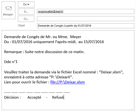
Task: Open the De sender dropdown
Action: pyautogui.click(x=26, y=4)
